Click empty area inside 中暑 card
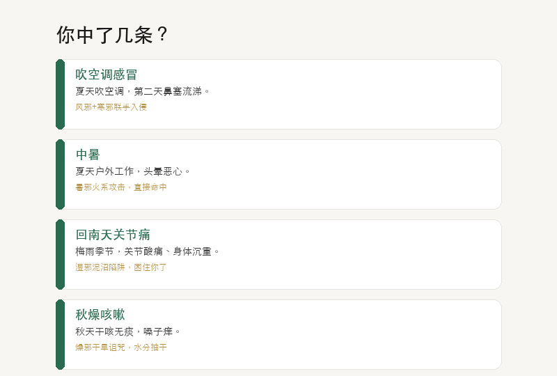The height and width of the screenshot is (376, 557). point(338,174)
